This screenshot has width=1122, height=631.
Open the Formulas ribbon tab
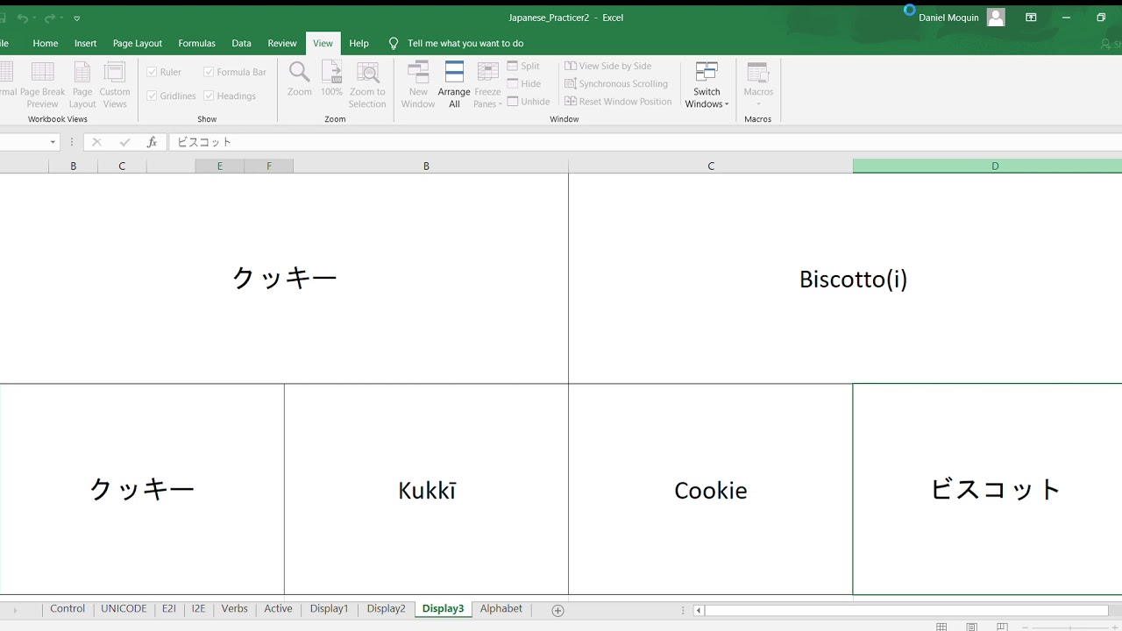pyautogui.click(x=196, y=43)
